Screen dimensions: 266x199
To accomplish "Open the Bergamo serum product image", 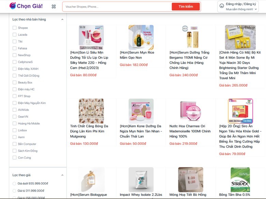I will point(191,37).
